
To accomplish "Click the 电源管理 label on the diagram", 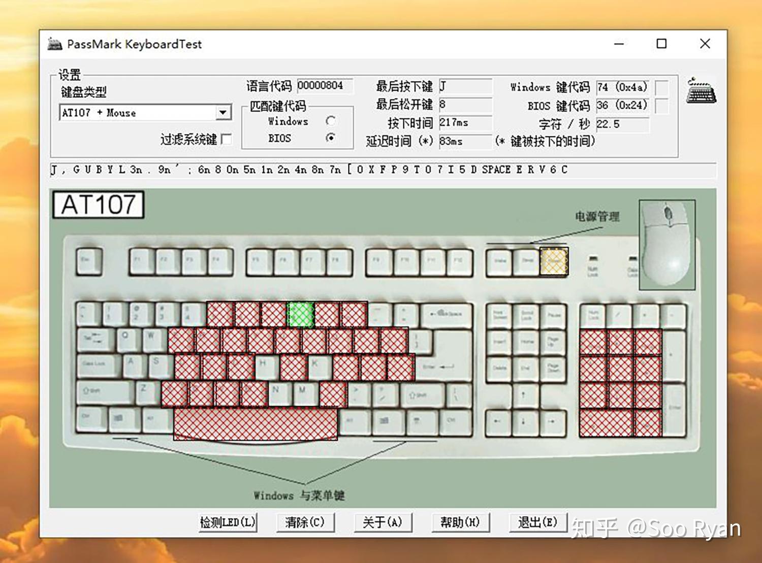I will (x=597, y=217).
